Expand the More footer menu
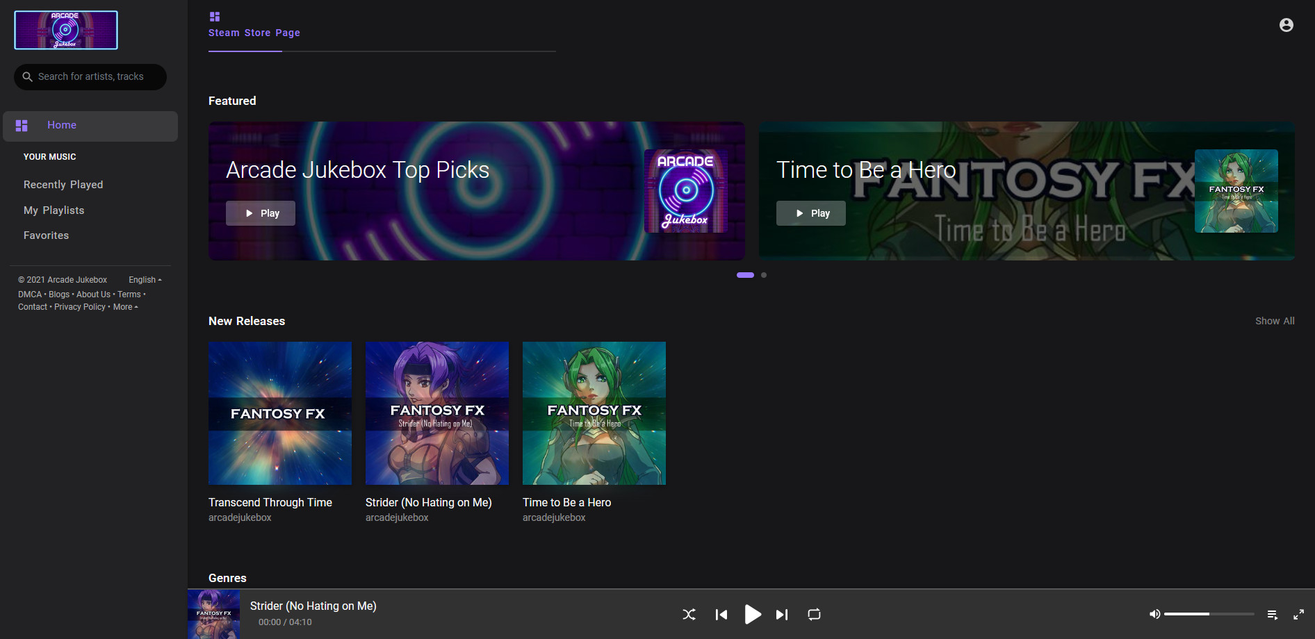The image size is (1315, 639). click(124, 306)
